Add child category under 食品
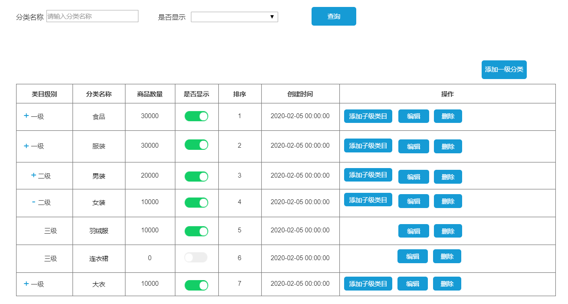568x304 pixels. pos(368,116)
